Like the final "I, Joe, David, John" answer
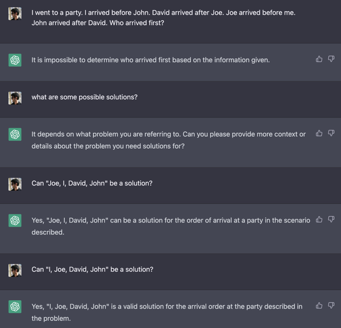Viewport: 341px width, 328px height. [x=319, y=306]
